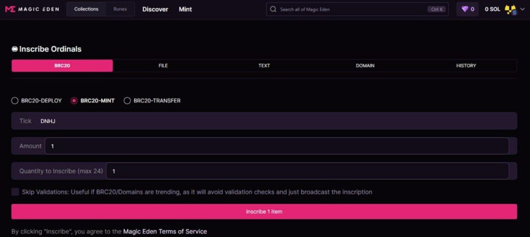Screen dimensions: 530x237
Task: Open the Magic Eden Terms of Service link
Action: 165,232
